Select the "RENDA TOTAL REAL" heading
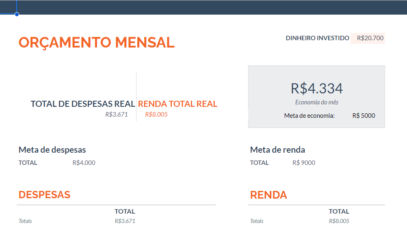This screenshot has height=225, width=407. (178, 104)
